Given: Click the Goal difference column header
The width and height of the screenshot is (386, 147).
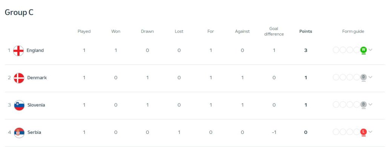Looking at the screenshot, I should tap(274, 31).
